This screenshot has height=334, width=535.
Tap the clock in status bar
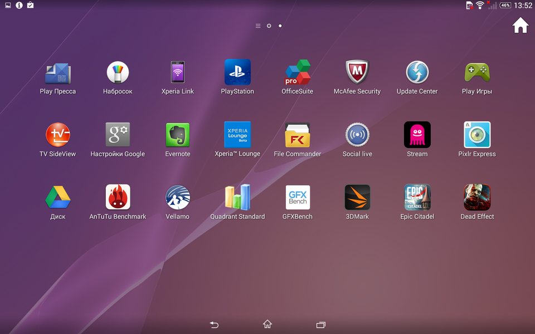click(x=523, y=6)
